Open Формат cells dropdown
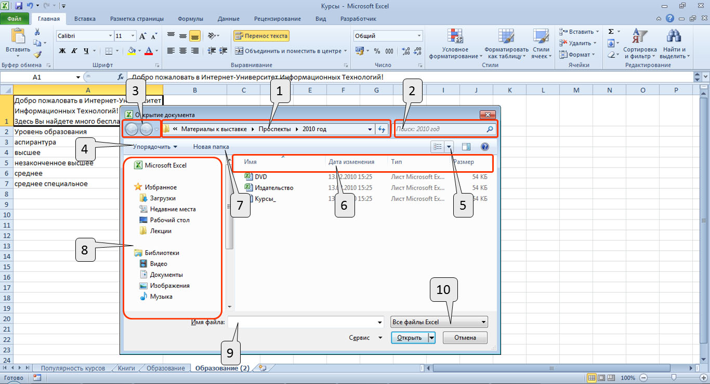Screen dimensions: 710x384 coord(577,55)
